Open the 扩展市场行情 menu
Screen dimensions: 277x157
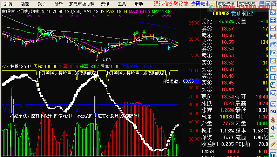82,4
